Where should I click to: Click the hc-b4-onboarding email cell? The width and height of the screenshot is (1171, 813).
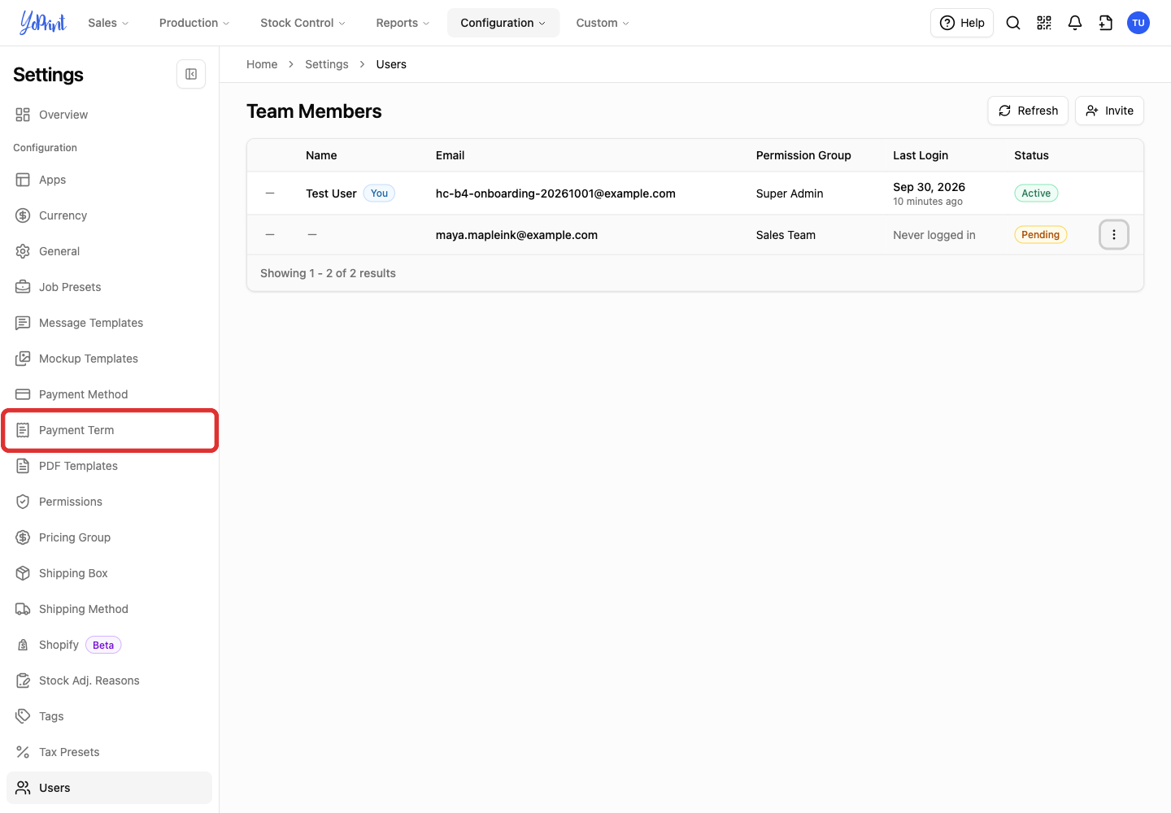(555, 193)
